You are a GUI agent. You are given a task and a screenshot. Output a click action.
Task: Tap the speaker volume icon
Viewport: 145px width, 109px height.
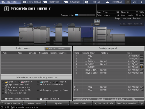[x=134, y=2]
